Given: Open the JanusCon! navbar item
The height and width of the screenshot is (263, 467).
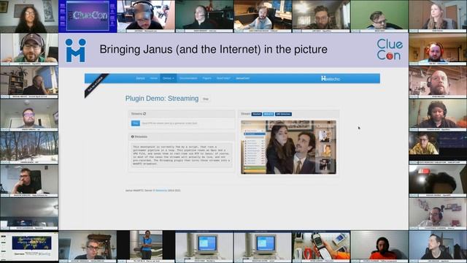Looking at the screenshot, I should coord(242,78).
